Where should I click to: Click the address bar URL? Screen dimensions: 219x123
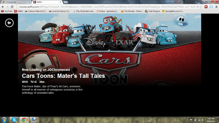(x=109, y=7)
